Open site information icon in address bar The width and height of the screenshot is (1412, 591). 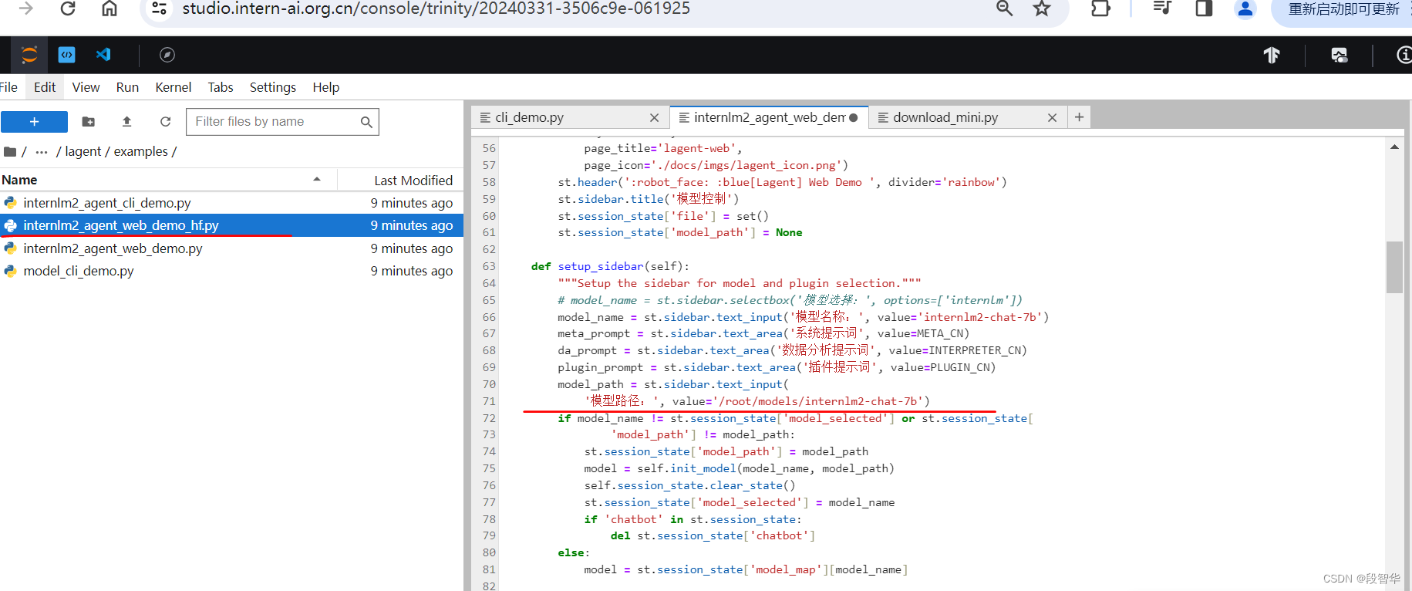[x=159, y=8]
